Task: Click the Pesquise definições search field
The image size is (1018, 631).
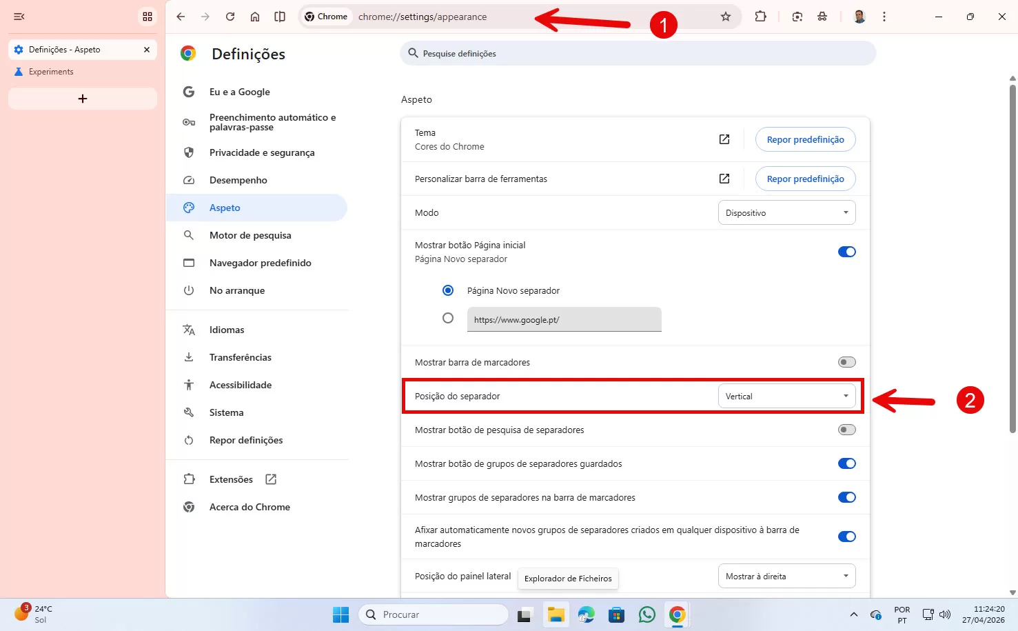Action: coord(638,53)
